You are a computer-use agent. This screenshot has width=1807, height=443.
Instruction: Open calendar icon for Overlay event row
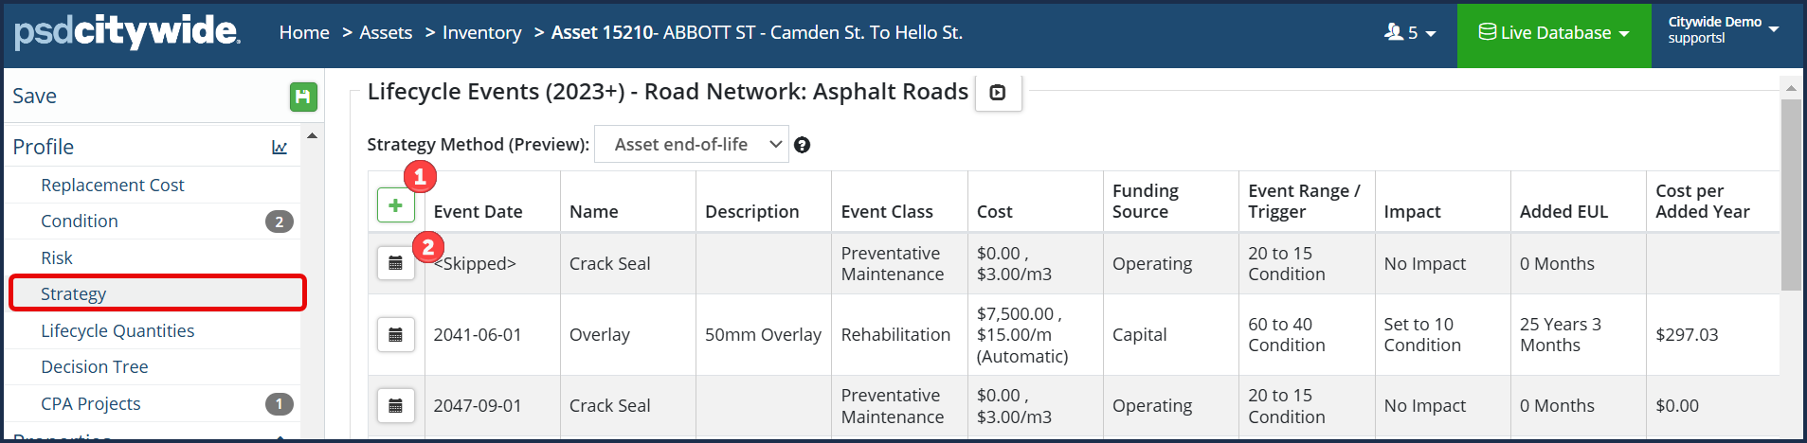(396, 334)
